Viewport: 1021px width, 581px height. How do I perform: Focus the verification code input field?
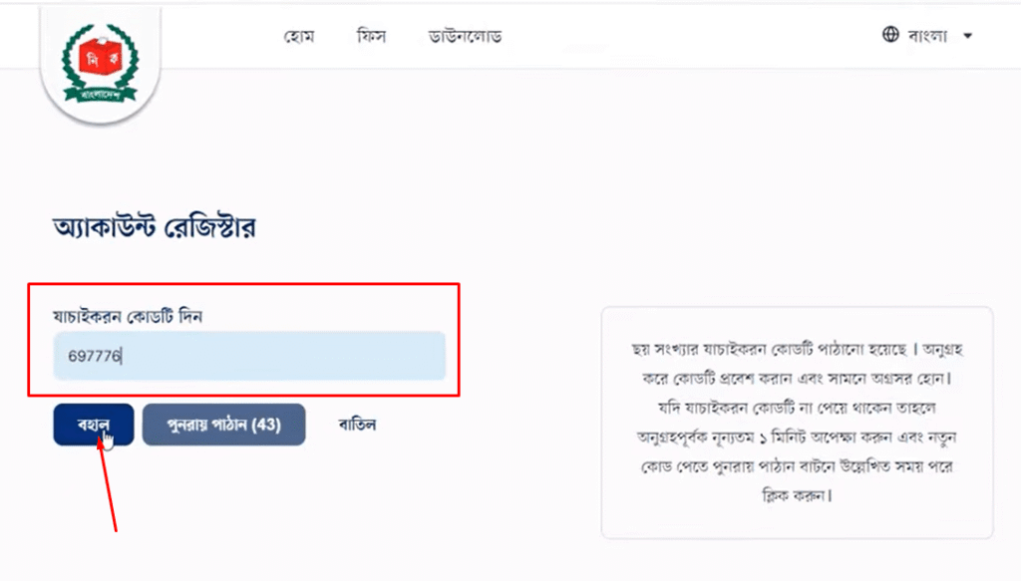249,356
